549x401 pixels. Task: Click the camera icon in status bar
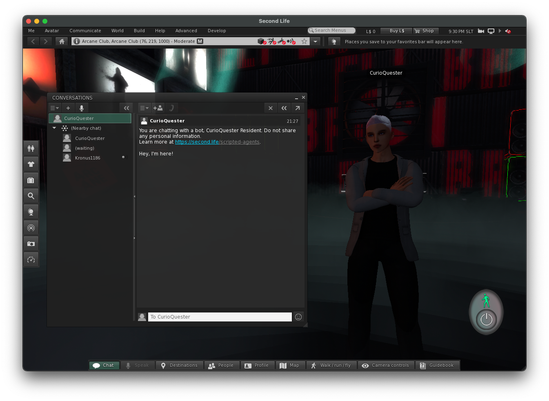point(481,31)
